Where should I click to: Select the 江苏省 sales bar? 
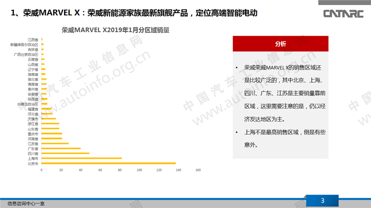point(55,144)
